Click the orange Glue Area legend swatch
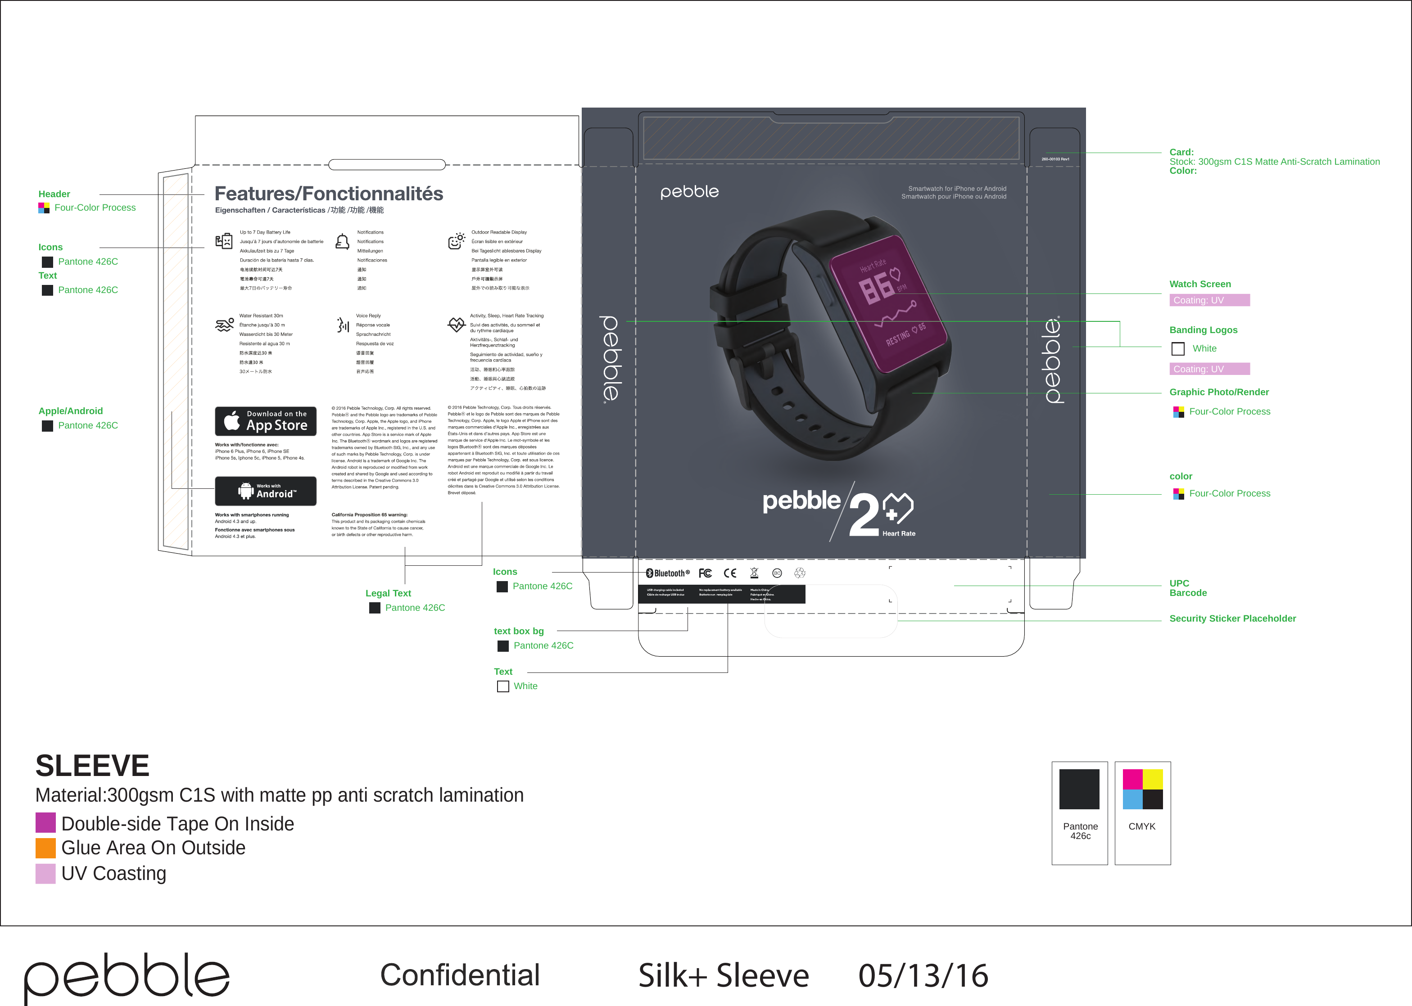 coord(46,848)
